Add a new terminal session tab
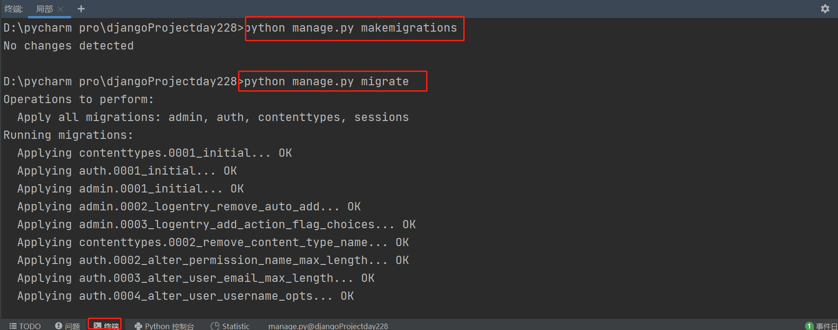 tap(81, 9)
